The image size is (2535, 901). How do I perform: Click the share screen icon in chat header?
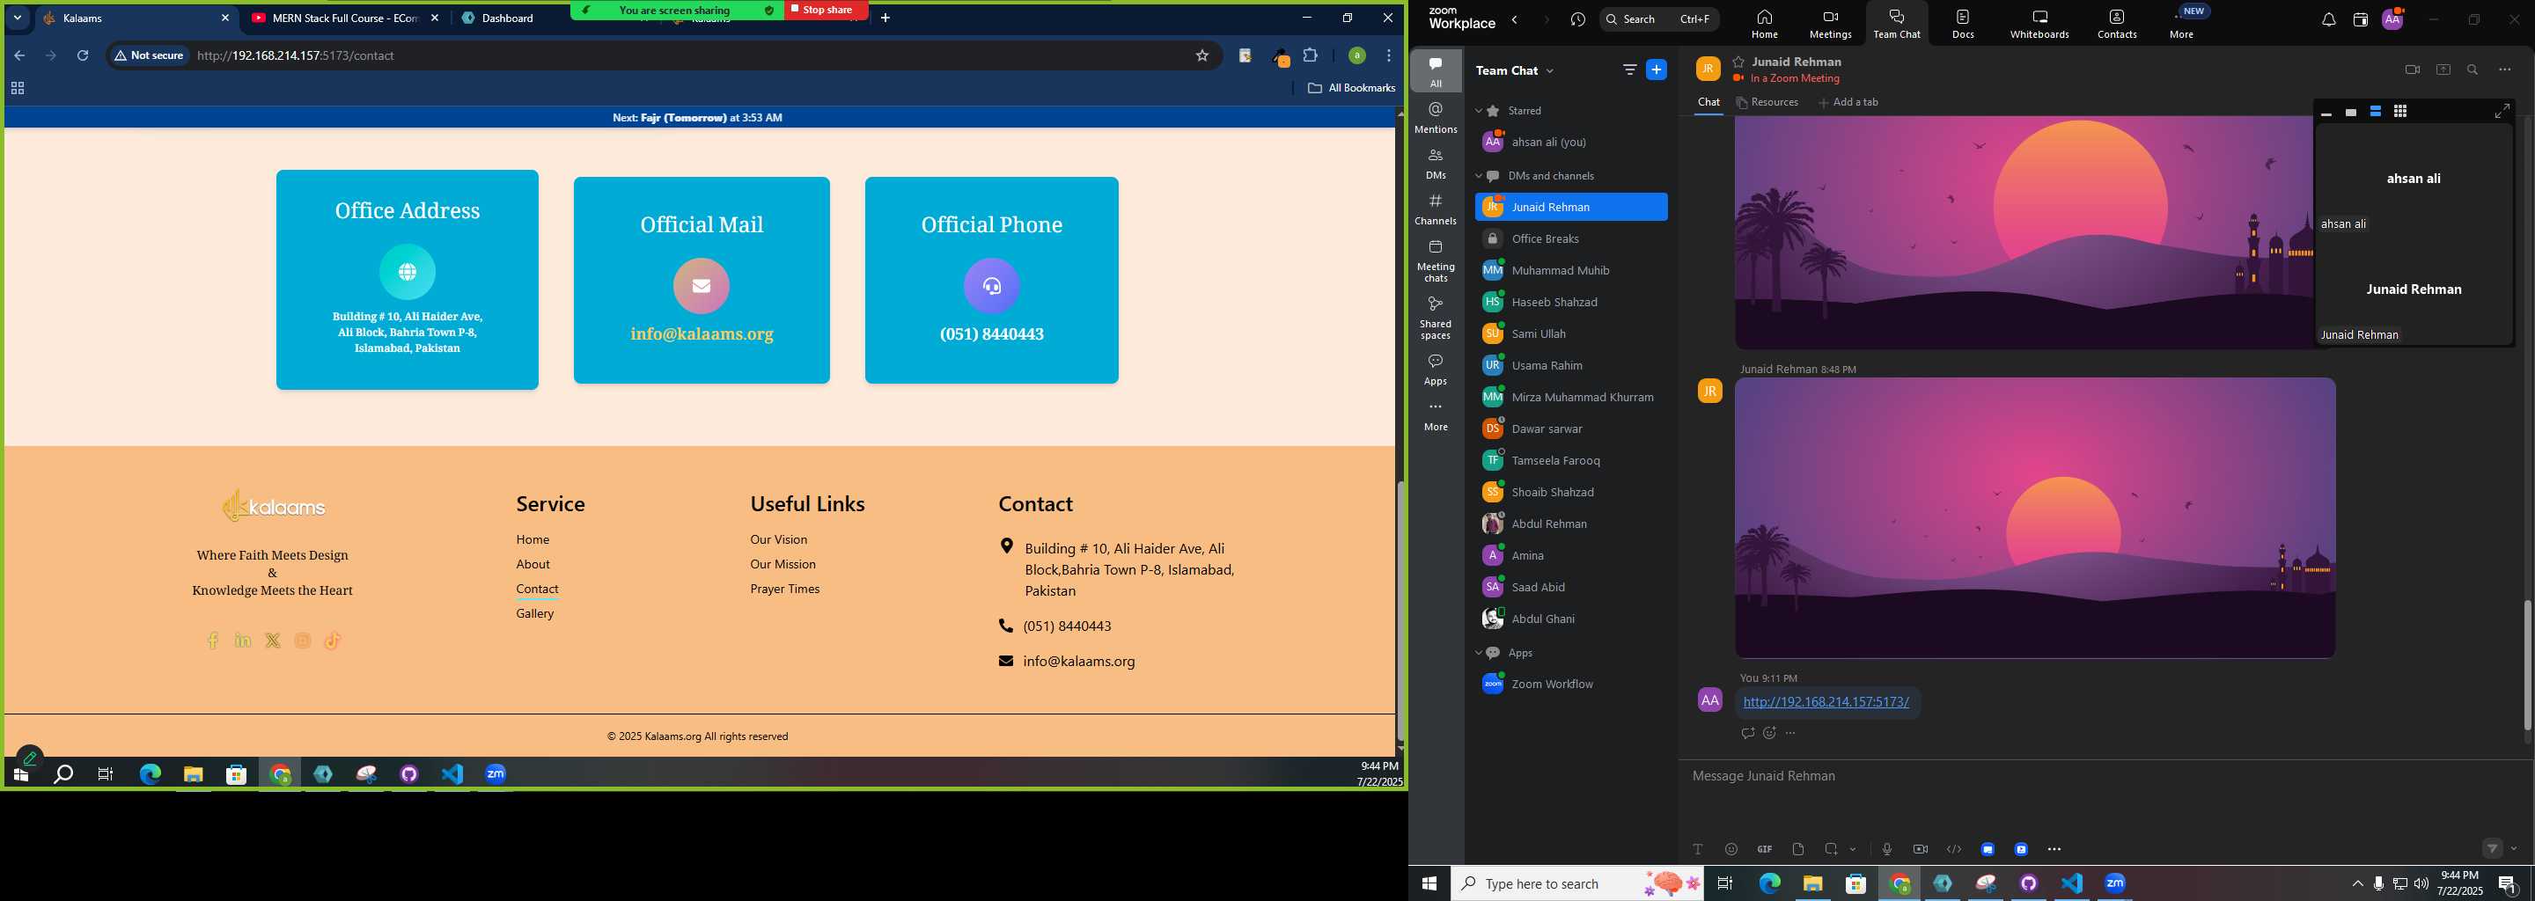click(2443, 70)
